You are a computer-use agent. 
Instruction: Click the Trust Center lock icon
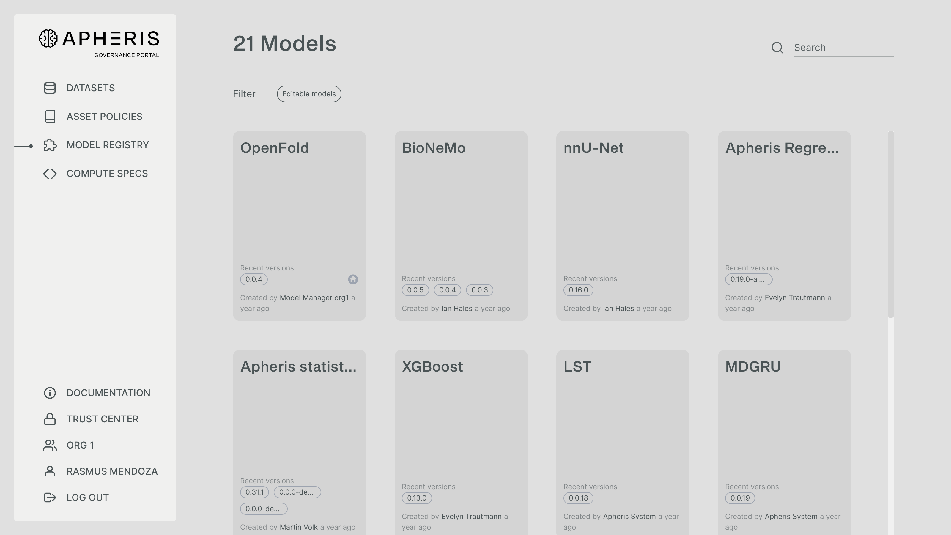pos(50,419)
